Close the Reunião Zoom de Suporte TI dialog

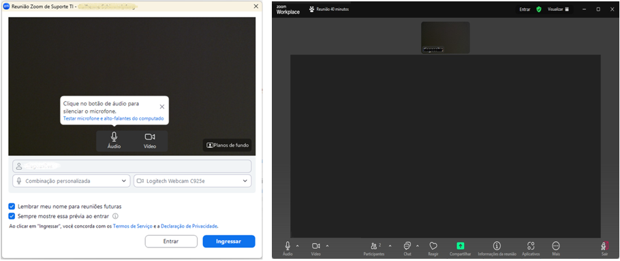click(255, 6)
